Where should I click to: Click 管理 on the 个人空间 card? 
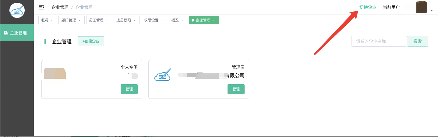coord(129,89)
